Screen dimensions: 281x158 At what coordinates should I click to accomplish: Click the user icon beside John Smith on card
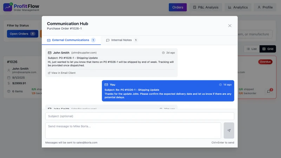click(x=8, y=71)
